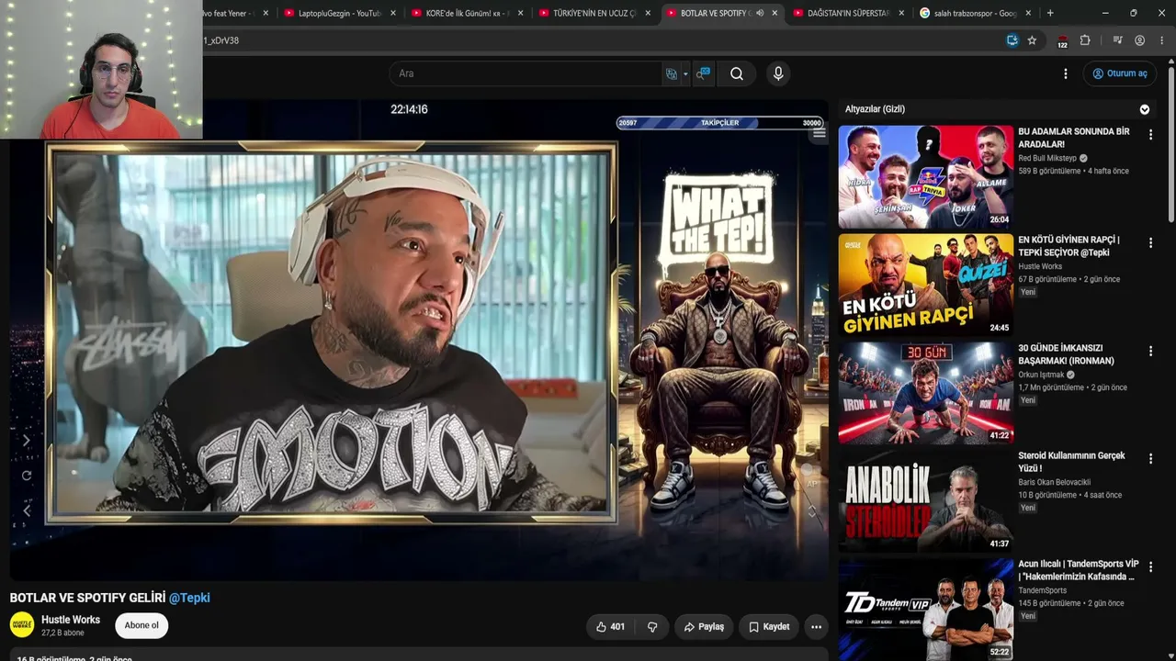
Task: Open the translate dropdown arrow in search box
Action: (x=685, y=74)
